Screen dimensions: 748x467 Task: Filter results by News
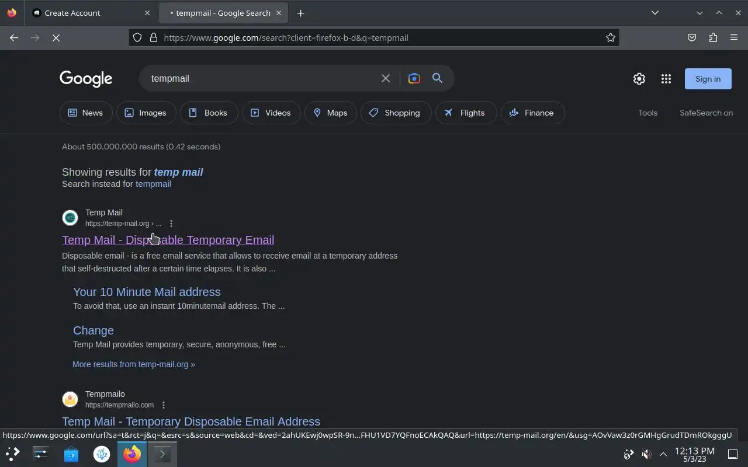point(86,113)
